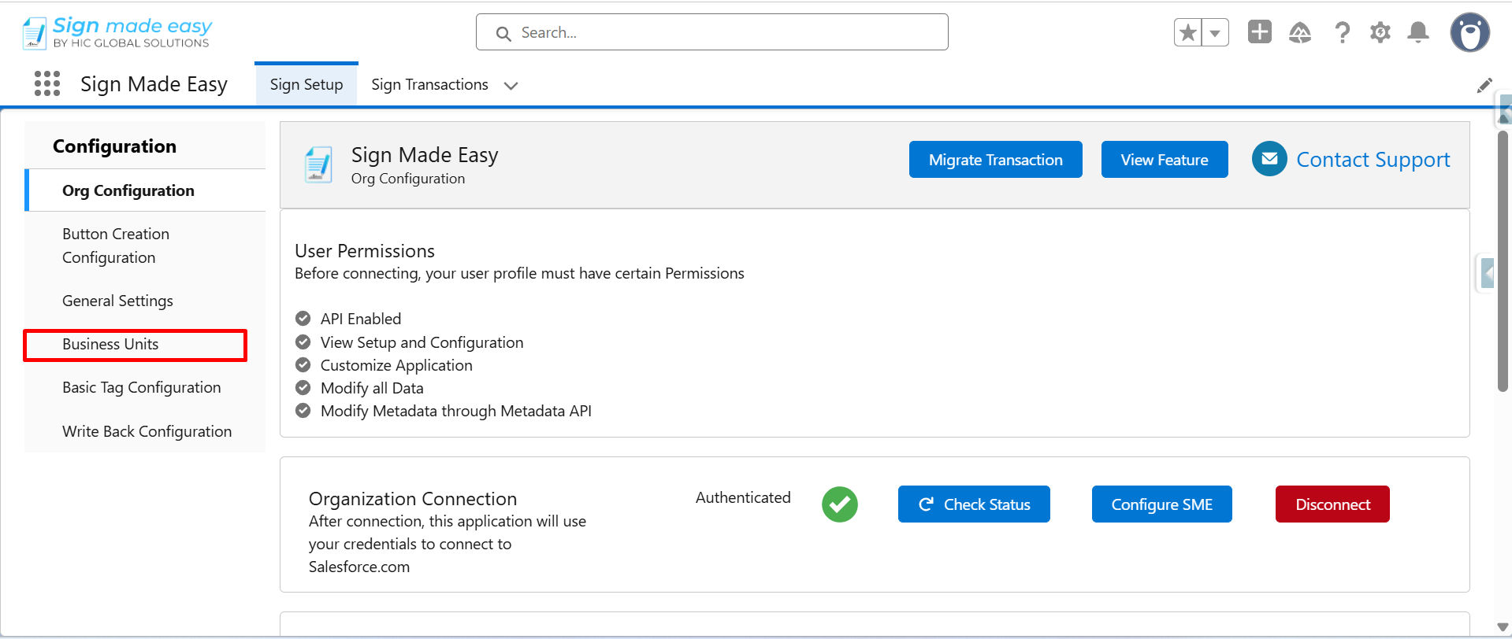Click the green Authenticated checkmark icon
This screenshot has height=639, width=1512.
point(840,504)
